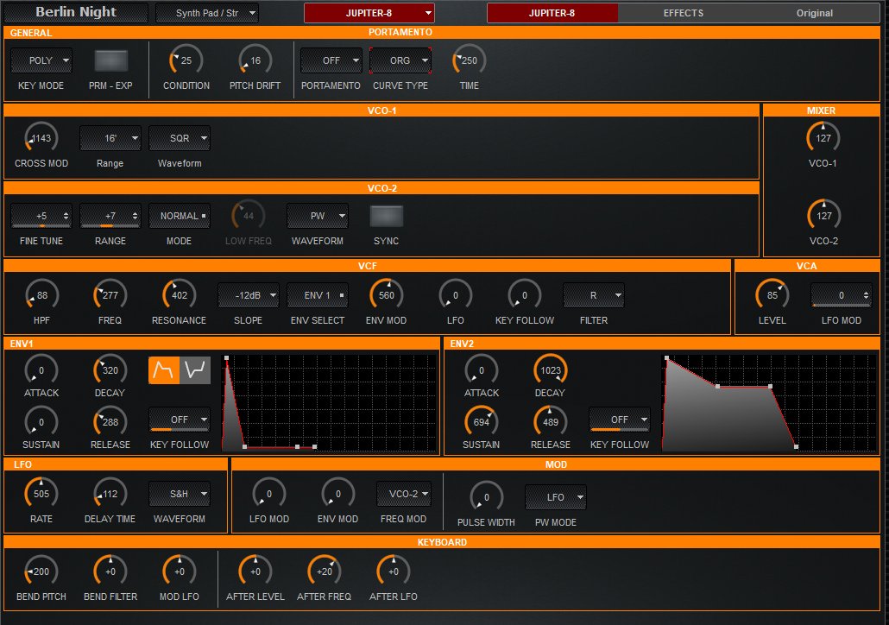Click the MOD ENV MOD knob
Viewport: 889px width, 625px height.
pyautogui.click(x=338, y=494)
